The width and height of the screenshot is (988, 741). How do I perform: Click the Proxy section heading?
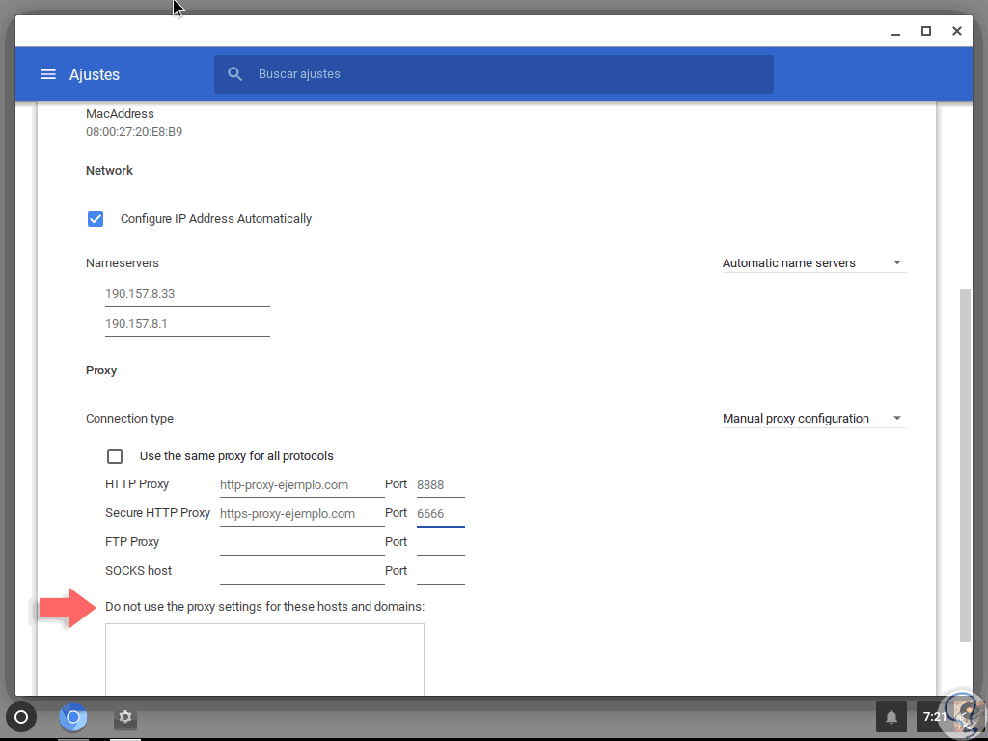101,370
